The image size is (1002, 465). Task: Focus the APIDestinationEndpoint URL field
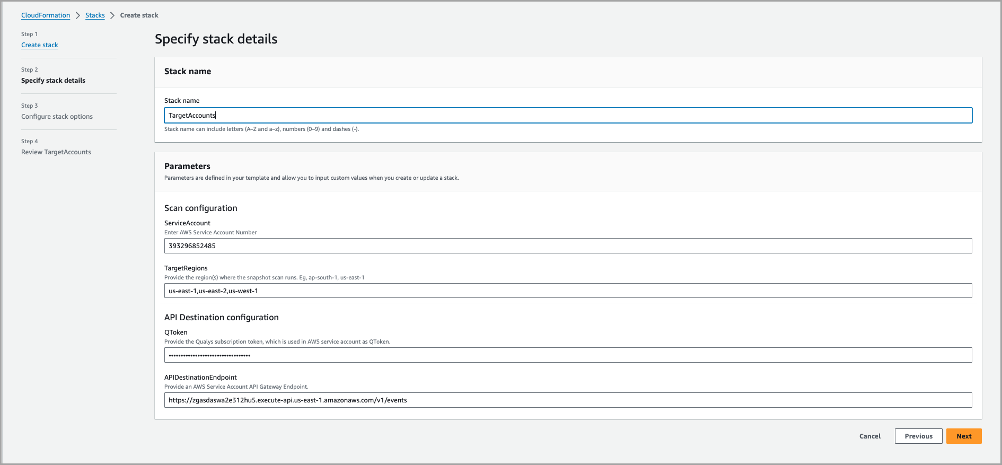click(568, 400)
